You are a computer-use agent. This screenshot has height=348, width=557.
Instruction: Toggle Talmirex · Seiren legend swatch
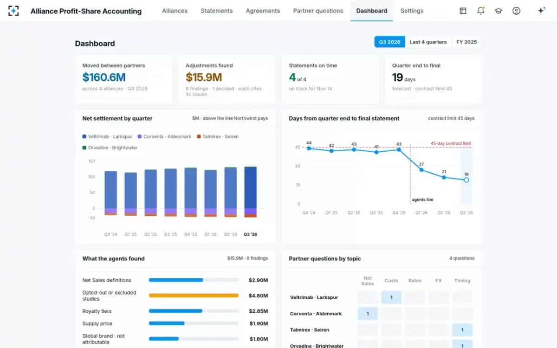click(199, 136)
